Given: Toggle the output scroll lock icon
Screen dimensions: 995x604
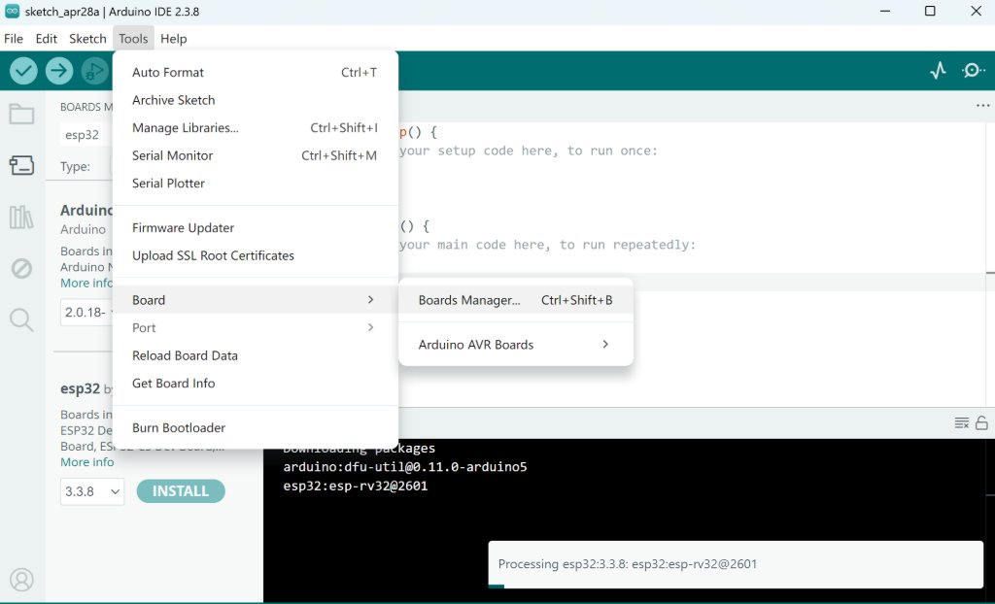Looking at the screenshot, I should pyautogui.click(x=981, y=422).
